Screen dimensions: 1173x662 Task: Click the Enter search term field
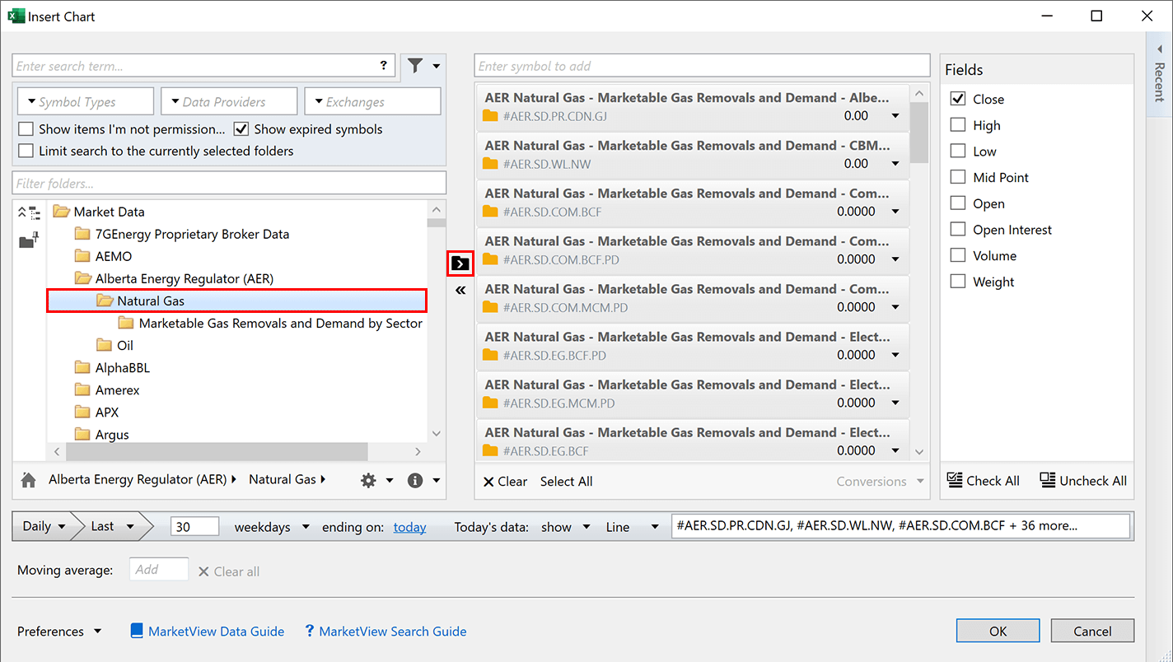203,66
